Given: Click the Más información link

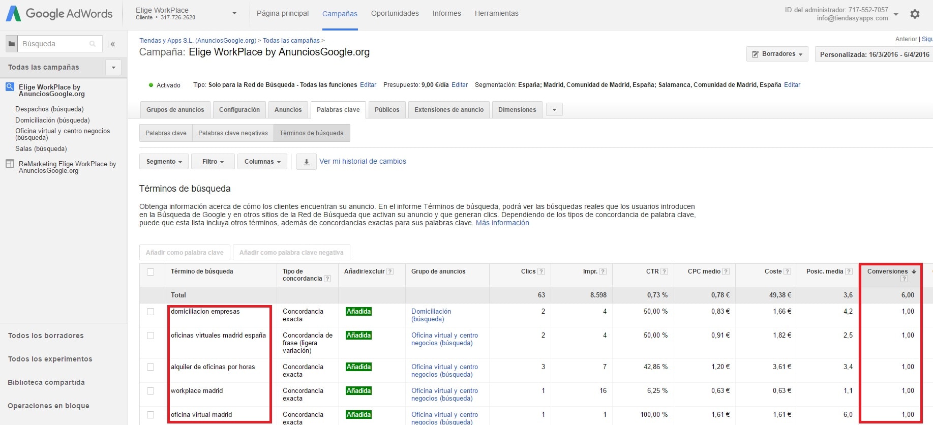Looking at the screenshot, I should point(502,223).
